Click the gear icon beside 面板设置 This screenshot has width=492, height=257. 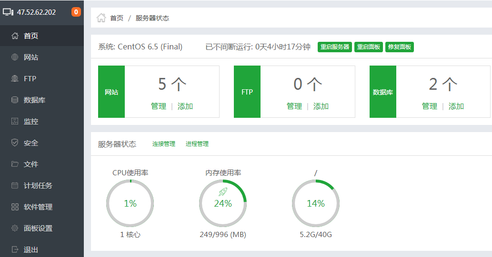tap(15, 228)
